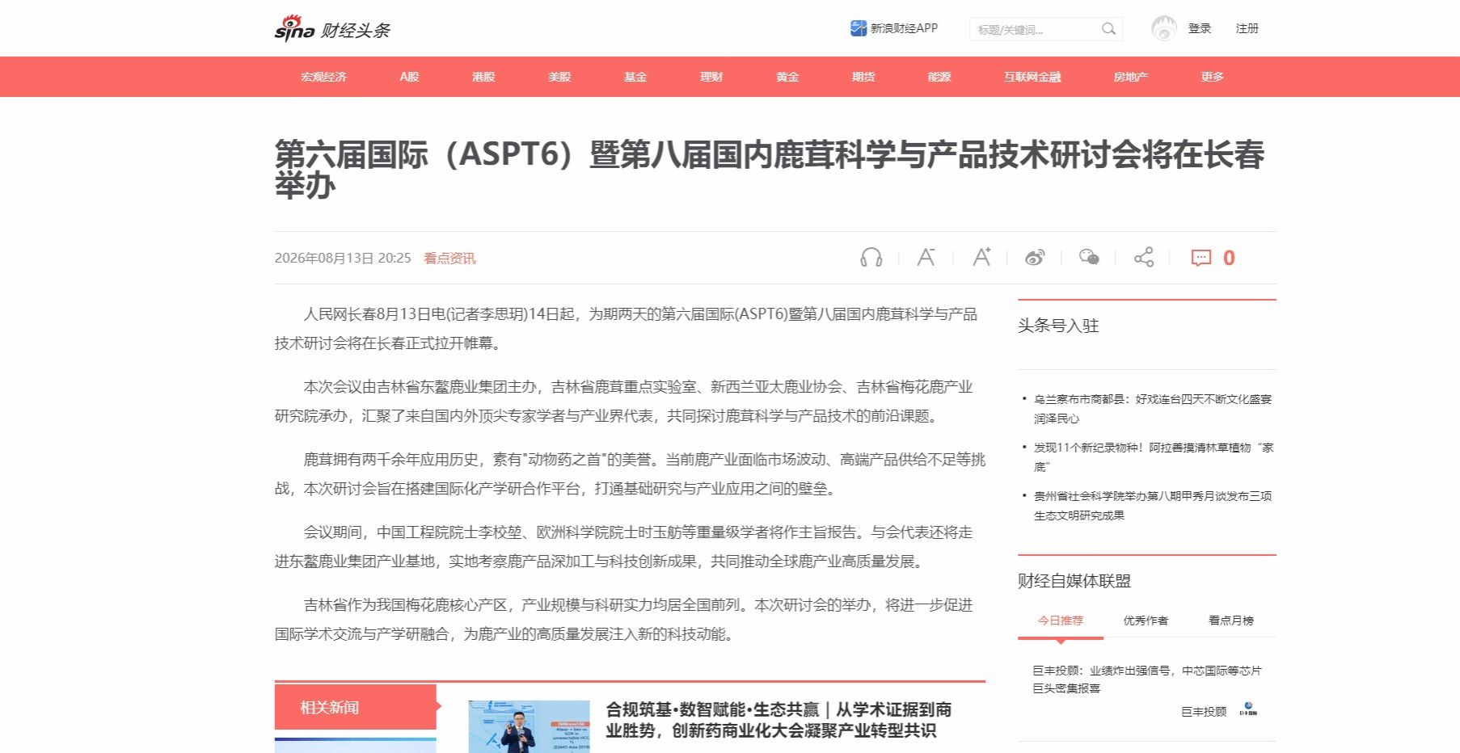
Task: Select the 看点月榜 tab
Action: coord(1231,620)
